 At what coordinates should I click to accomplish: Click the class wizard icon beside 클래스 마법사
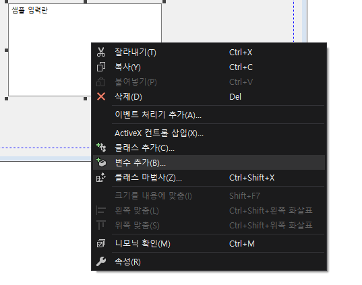click(101, 177)
